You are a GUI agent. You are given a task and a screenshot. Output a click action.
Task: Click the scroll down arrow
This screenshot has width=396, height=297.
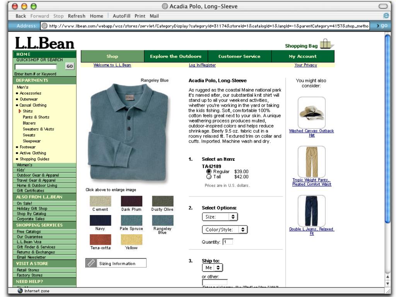[x=387, y=283]
